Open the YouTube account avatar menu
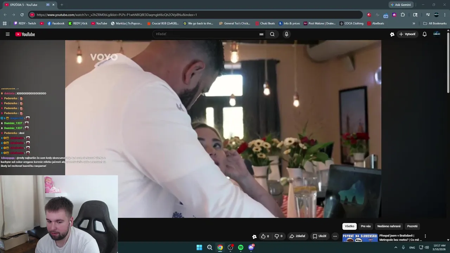 [x=437, y=34]
